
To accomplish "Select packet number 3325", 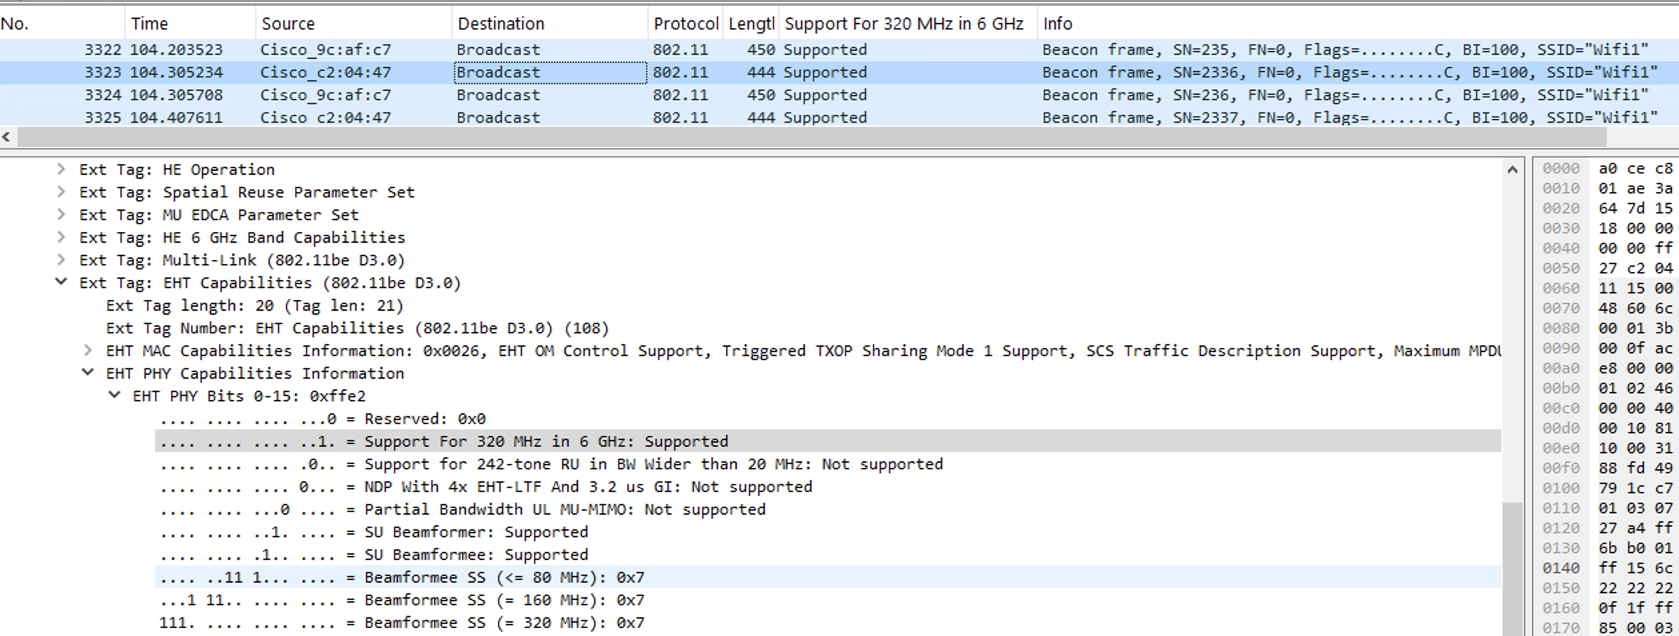I will click(x=840, y=117).
